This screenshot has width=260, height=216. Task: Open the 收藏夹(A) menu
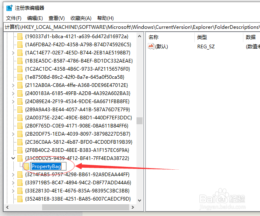click(81, 18)
